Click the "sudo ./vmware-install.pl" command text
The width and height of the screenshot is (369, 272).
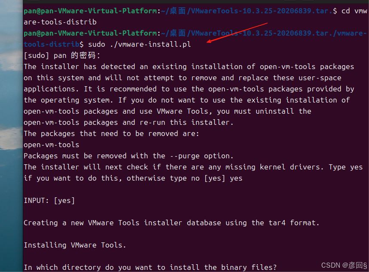click(140, 44)
